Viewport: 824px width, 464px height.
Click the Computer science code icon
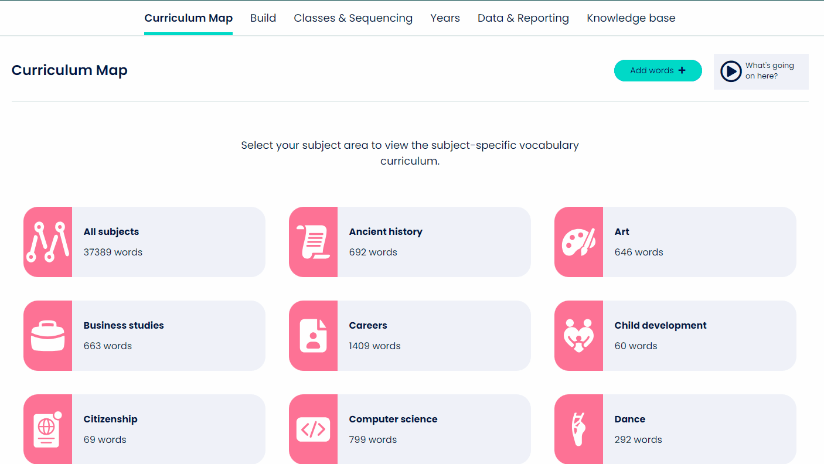click(x=313, y=429)
